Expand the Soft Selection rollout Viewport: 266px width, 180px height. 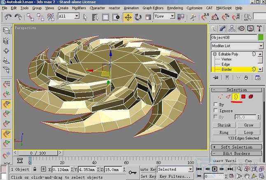click(236, 147)
